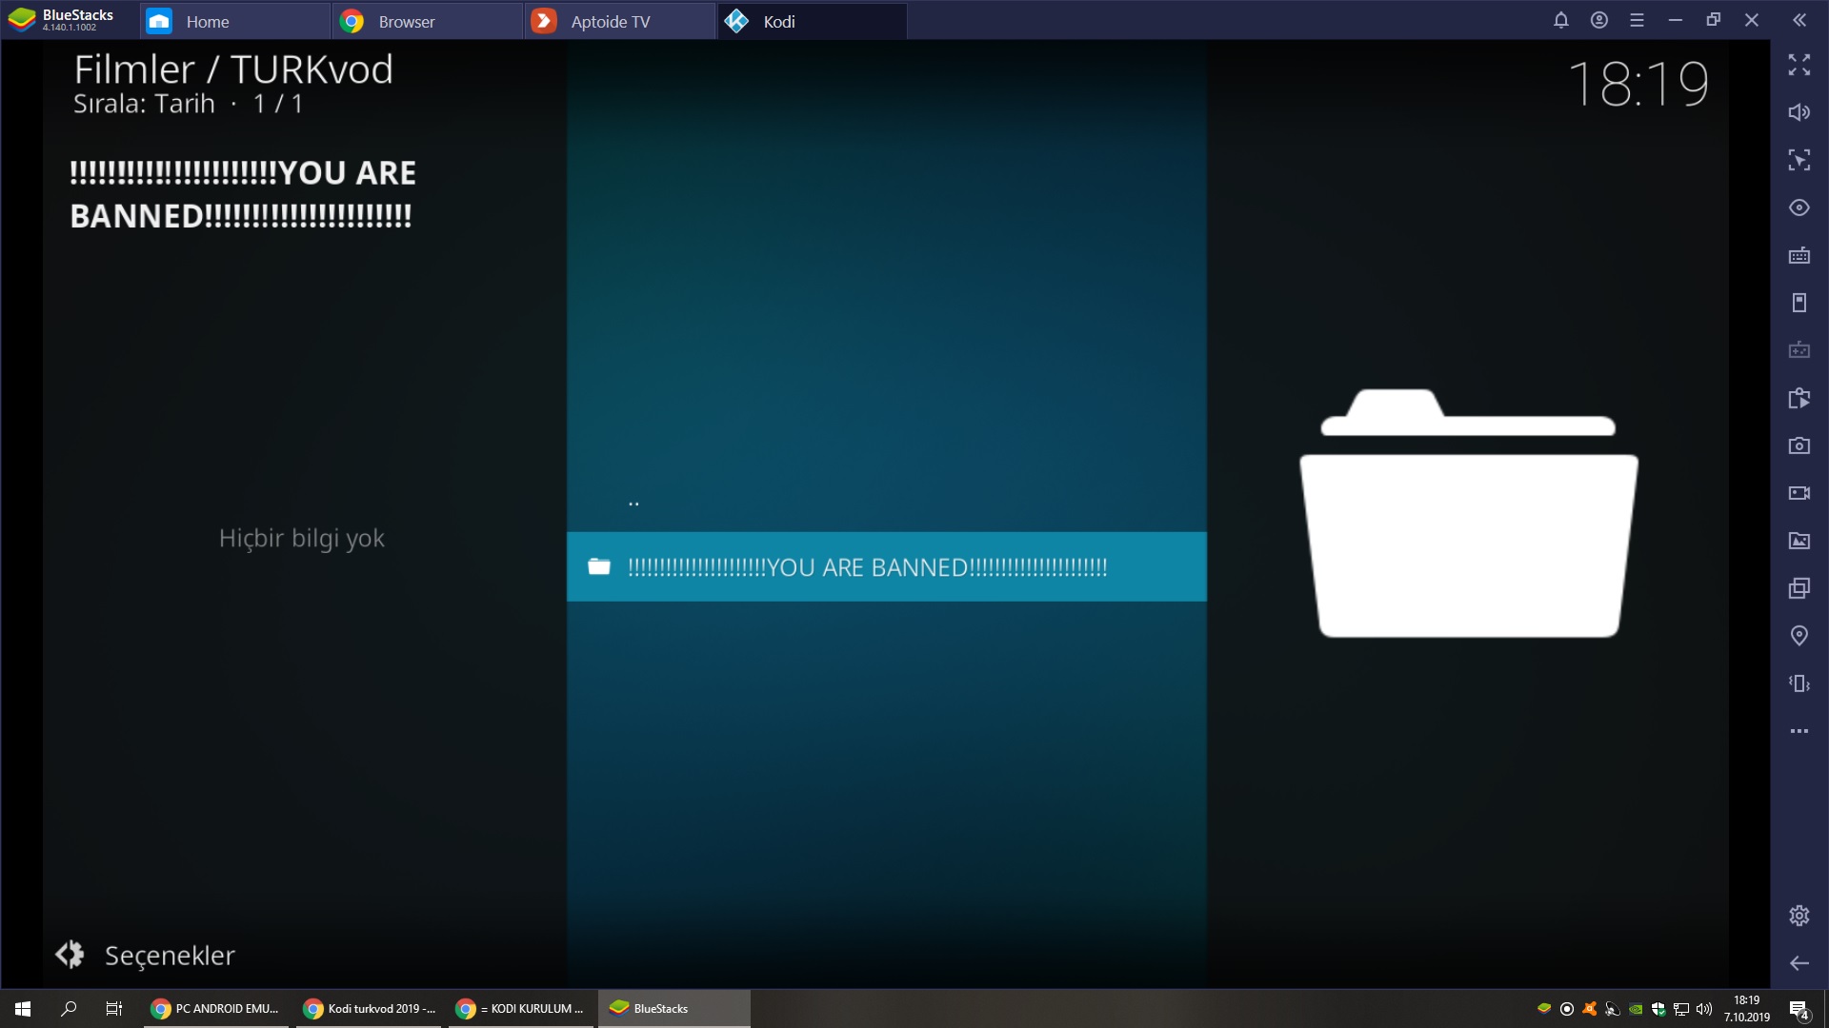Click the sidebar phone-screen icon below keyboard
This screenshot has width=1829, height=1028.
[x=1799, y=303]
